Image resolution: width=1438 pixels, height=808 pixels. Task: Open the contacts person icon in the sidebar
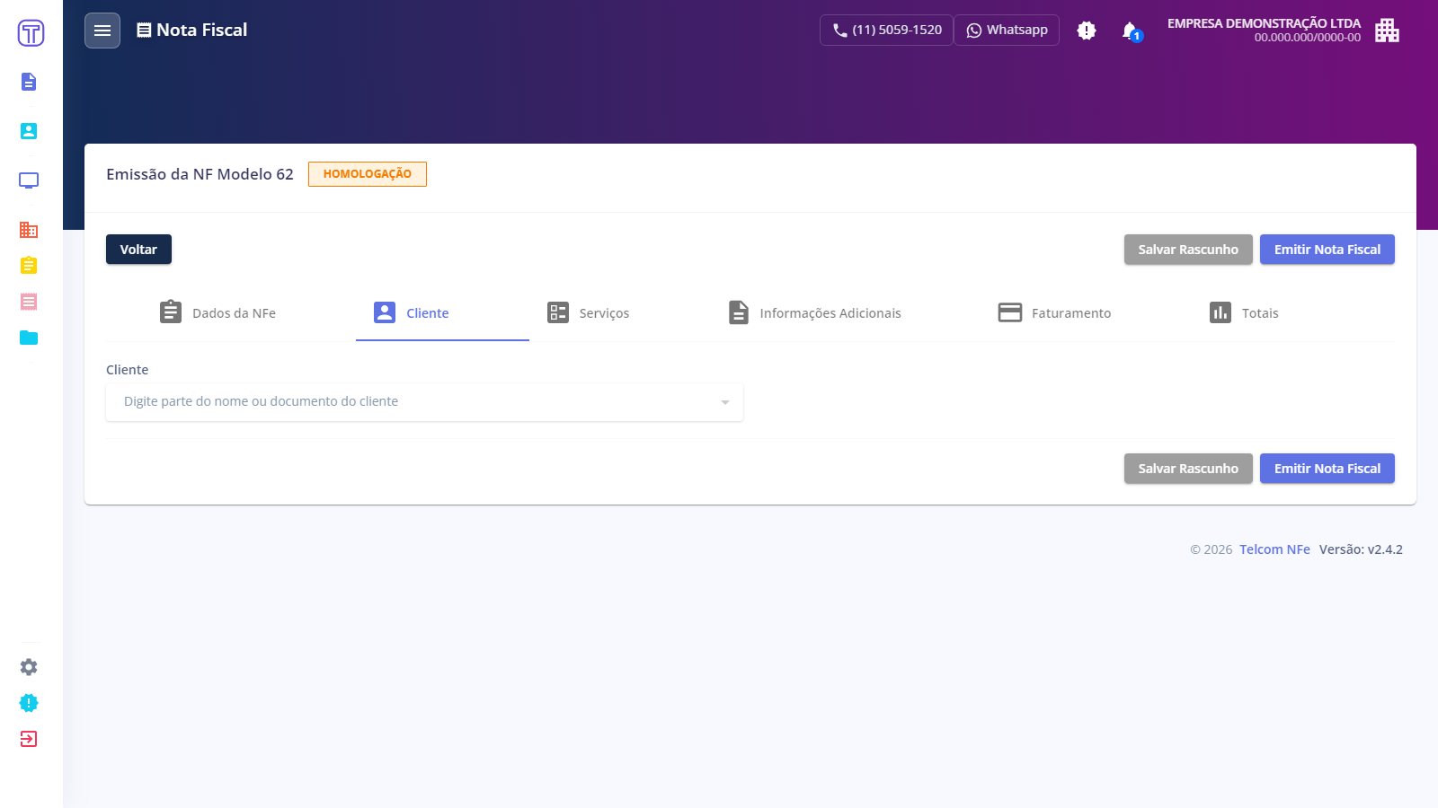pos(29,131)
